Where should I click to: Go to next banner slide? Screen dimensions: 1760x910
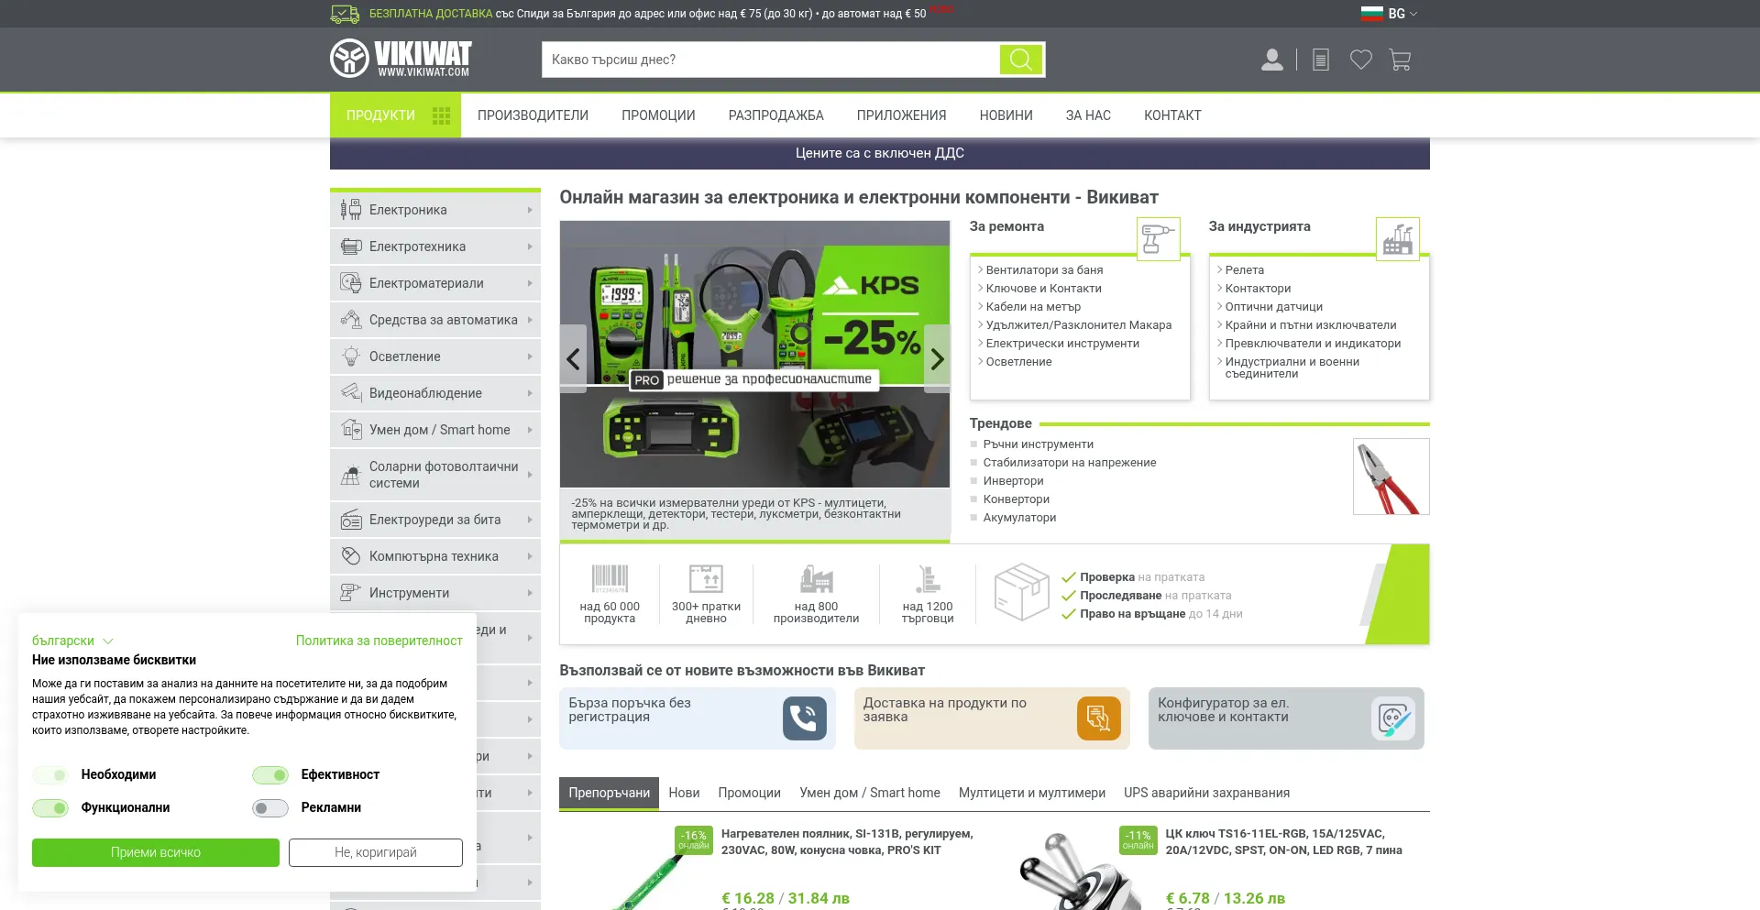937,358
